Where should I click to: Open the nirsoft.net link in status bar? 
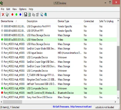(x=81, y=107)
